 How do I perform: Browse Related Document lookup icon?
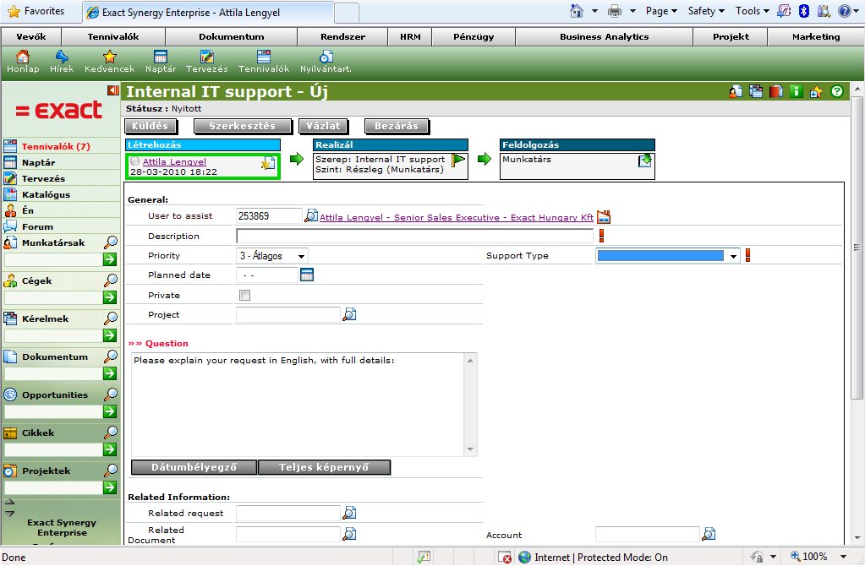(349, 534)
